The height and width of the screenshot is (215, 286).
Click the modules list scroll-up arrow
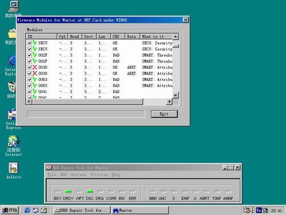pos(176,37)
